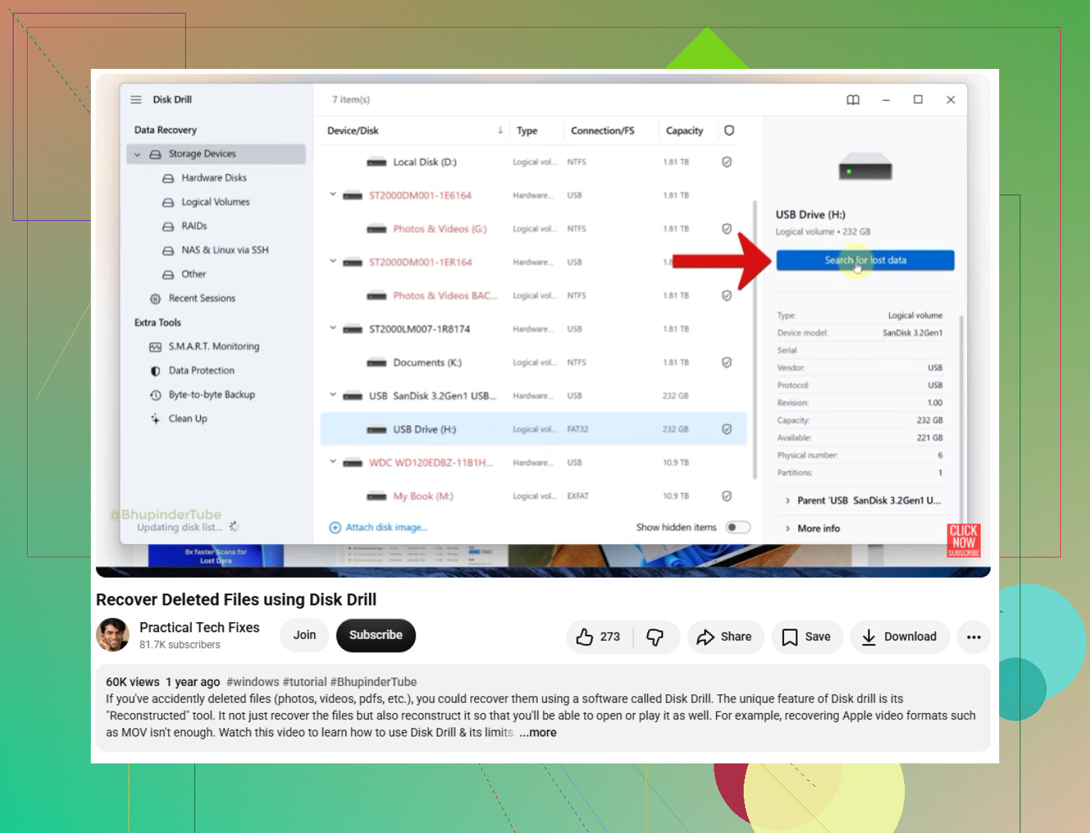Open the book help icon

[853, 100]
